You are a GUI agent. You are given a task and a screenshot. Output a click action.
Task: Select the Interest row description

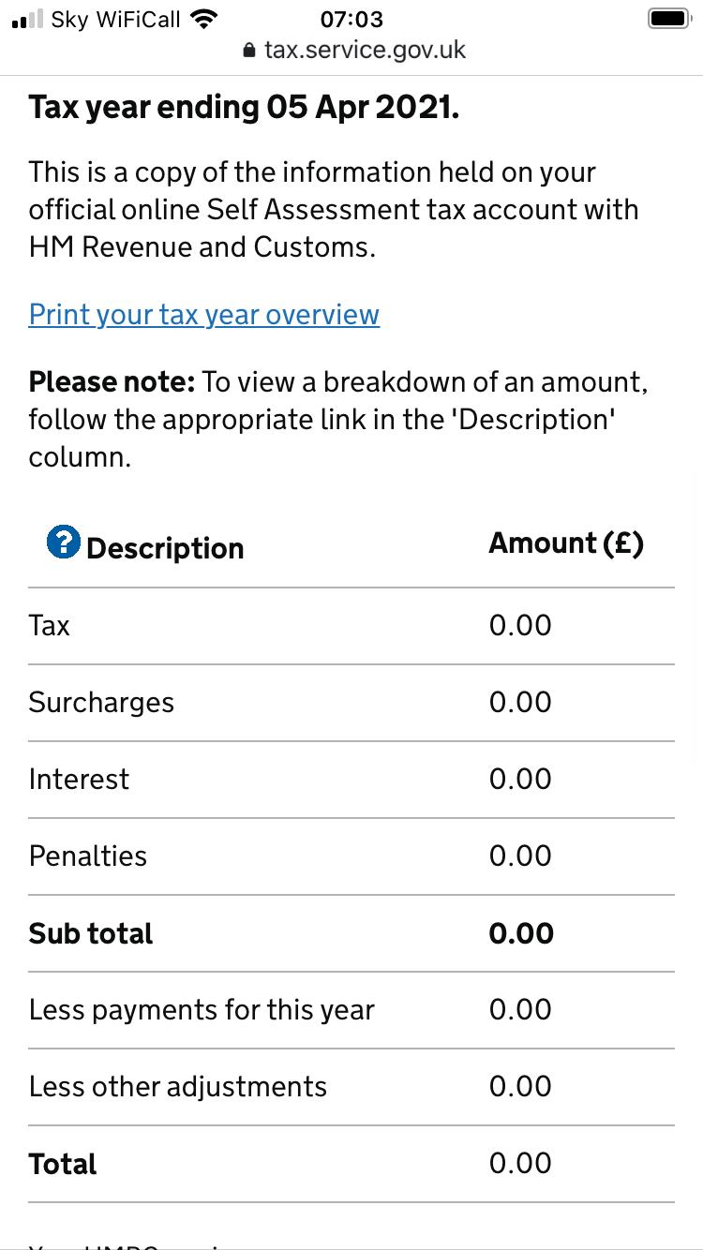pyautogui.click(x=79, y=780)
